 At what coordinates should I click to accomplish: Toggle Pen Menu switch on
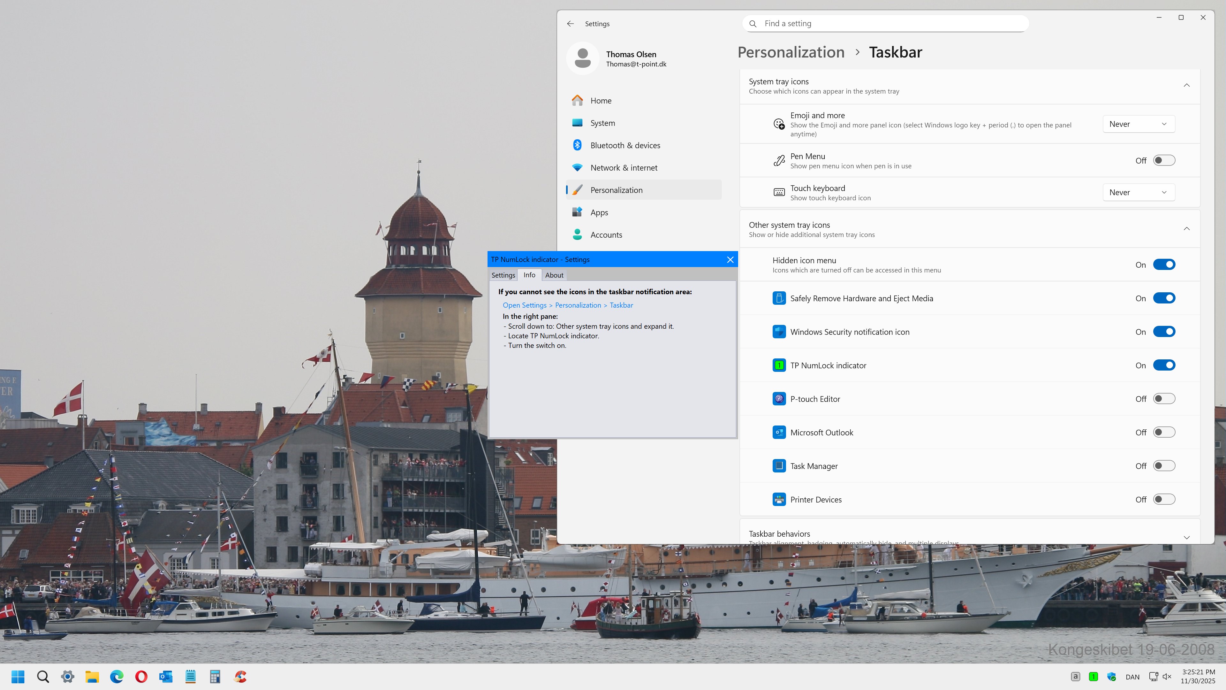click(1164, 160)
